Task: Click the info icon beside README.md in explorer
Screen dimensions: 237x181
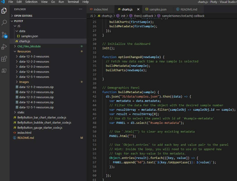Action: tap(15, 138)
